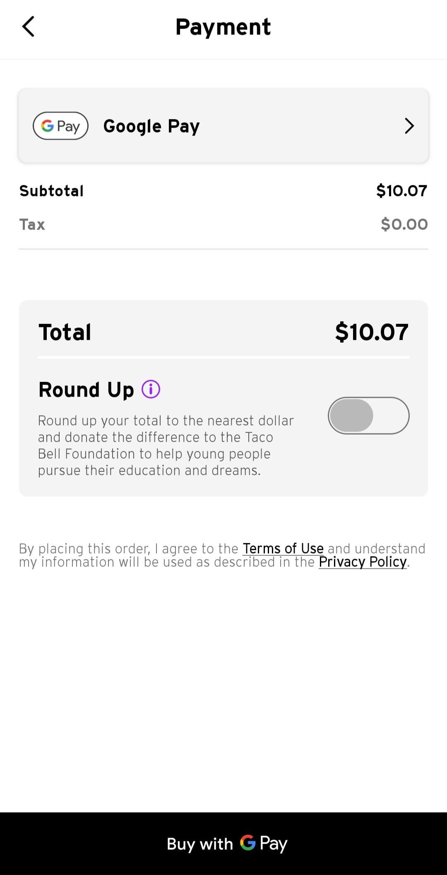
Task: Select the Google Pay payment method label
Action: pyautogui.click(x=151, y=126)
